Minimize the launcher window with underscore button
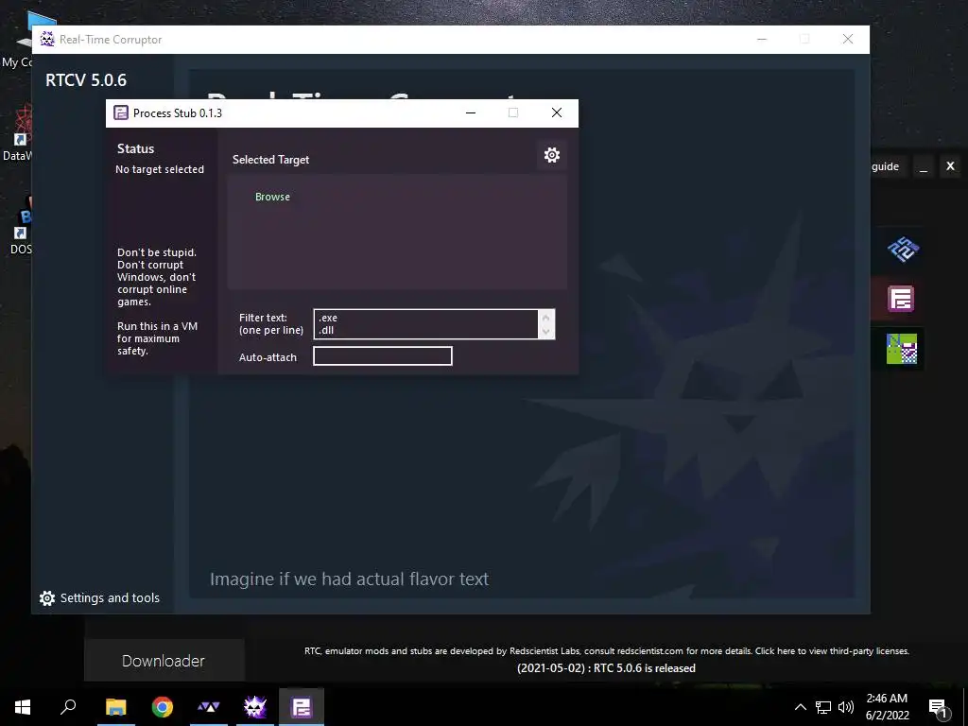 pyautogui.click(x=924, y=166)
